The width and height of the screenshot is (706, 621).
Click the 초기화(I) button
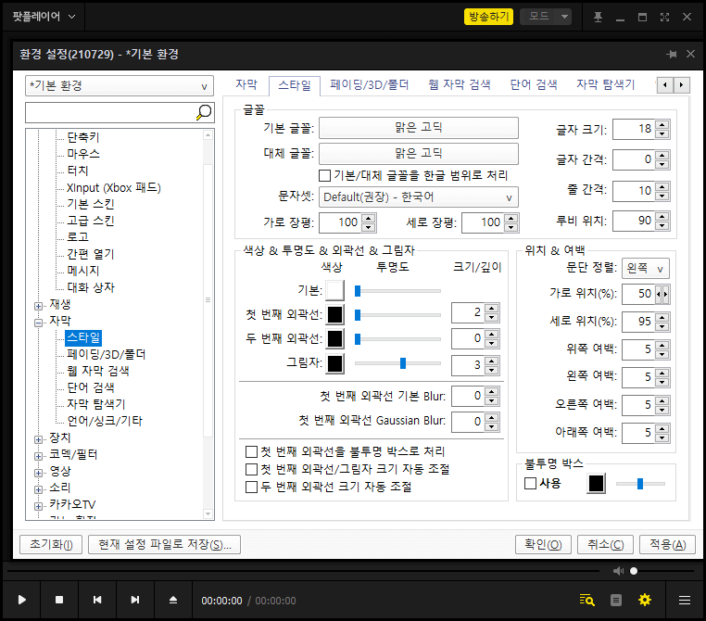tap(51, 544)
